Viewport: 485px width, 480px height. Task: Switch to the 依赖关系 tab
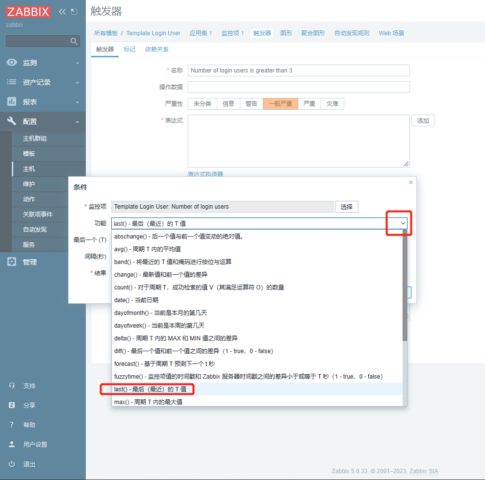coord(157,49)
